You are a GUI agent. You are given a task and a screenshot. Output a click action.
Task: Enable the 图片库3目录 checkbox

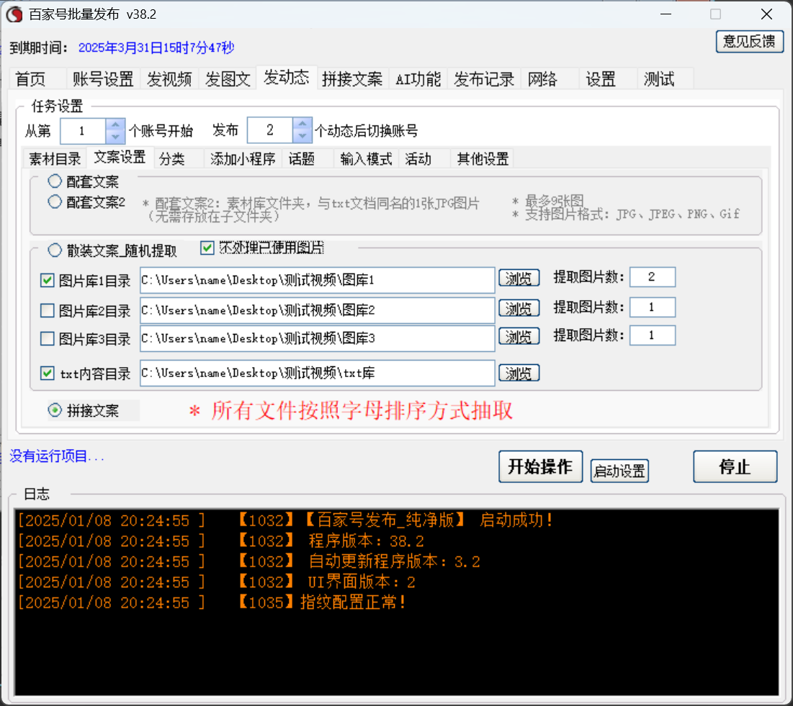click(x=48, y=338)
